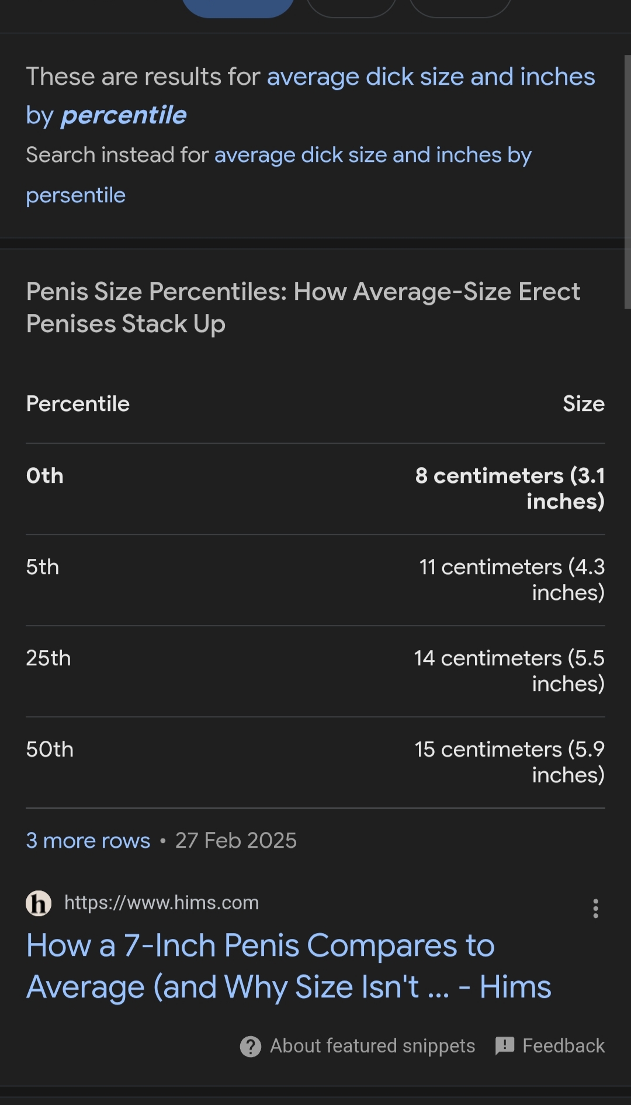
Task: Click the 'Size' column header
Action: click(x=583, y=404)
